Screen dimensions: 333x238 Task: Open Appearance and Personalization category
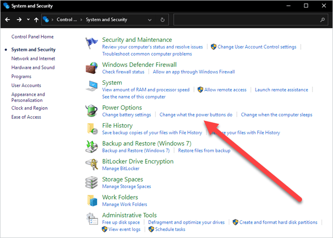click(x=28, y=97)
